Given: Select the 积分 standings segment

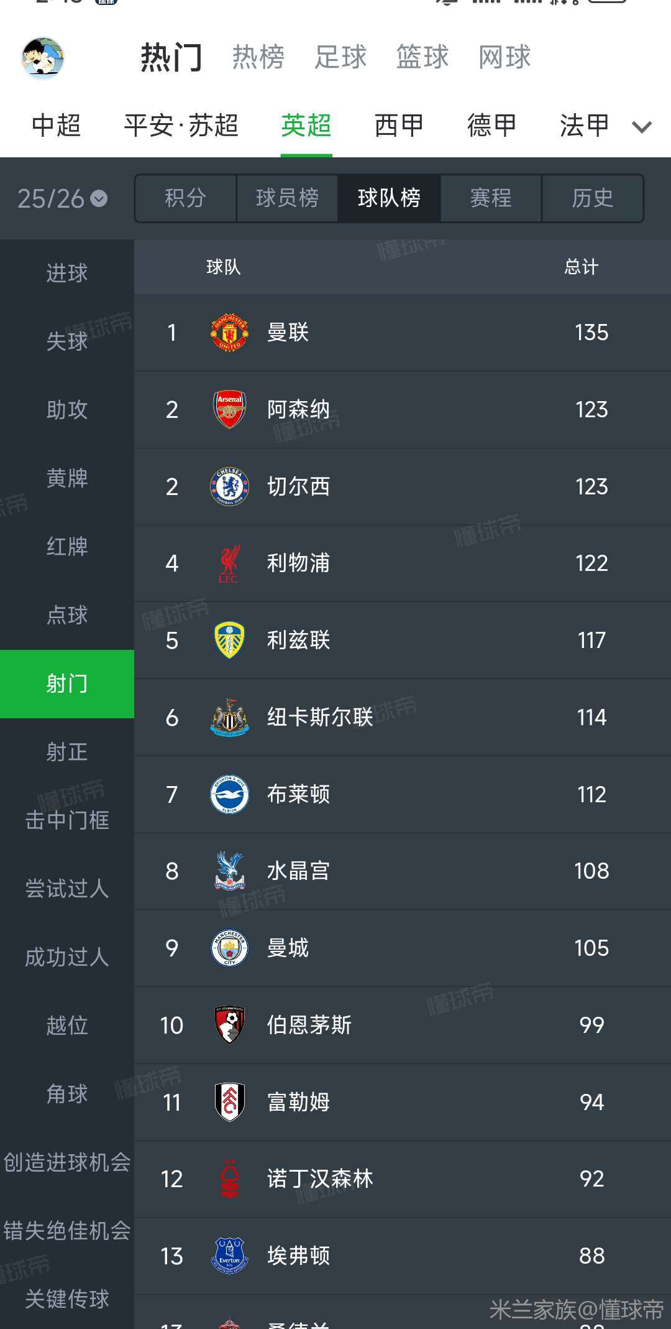Looking at the screenshot, I should click(185, 198).
